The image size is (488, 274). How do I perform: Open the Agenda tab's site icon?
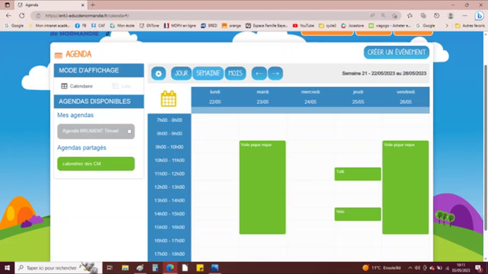(x=21, y=5)
